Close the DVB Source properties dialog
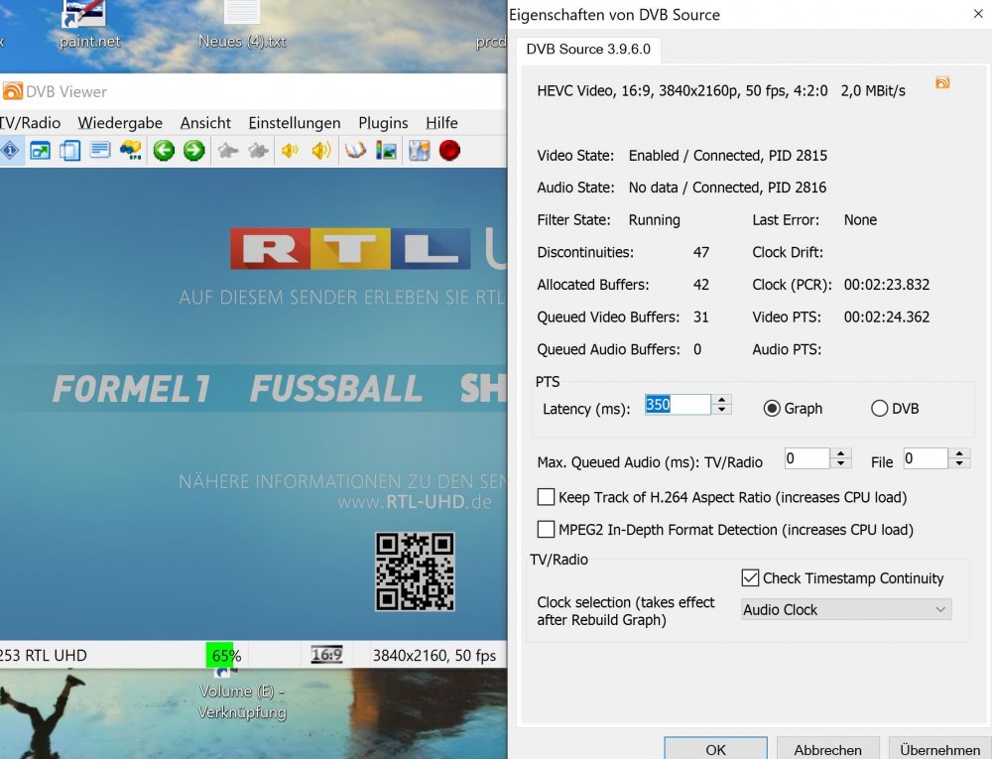992x759 pixels. point(978,14)
